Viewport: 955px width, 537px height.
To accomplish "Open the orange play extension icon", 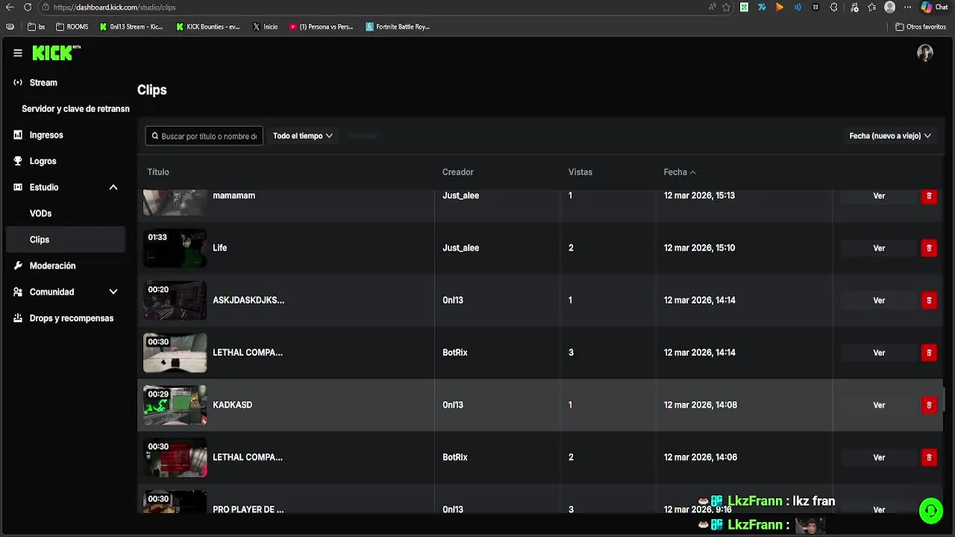I will (x=780, y=7).
